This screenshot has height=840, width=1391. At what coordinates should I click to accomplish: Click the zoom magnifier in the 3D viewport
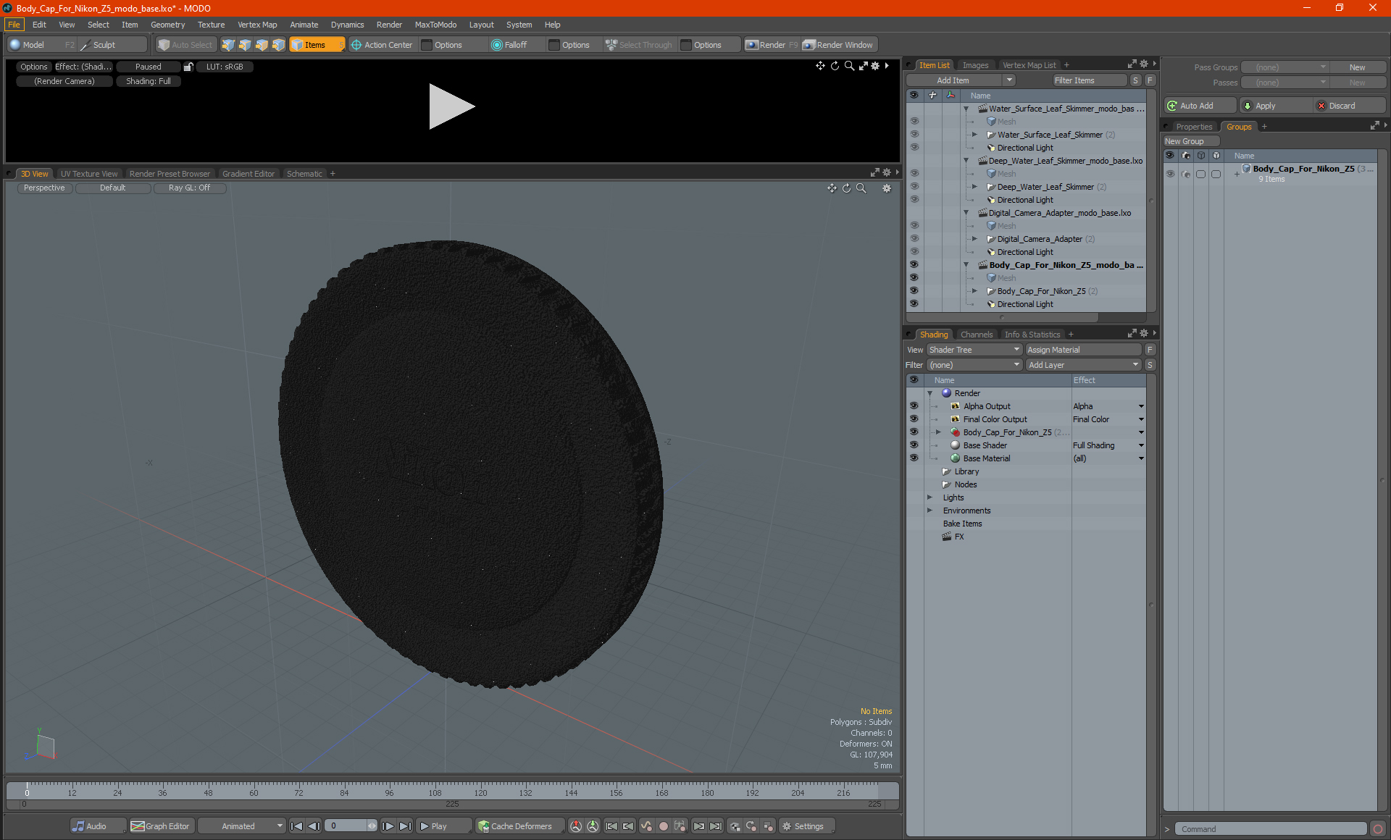(x=861, y=188)
